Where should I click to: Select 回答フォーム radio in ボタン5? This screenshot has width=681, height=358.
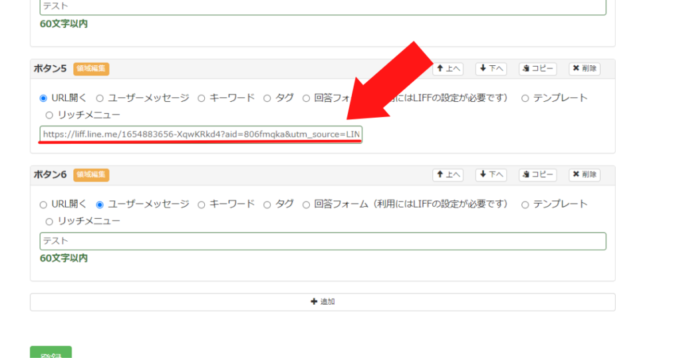click(x=306, y=98)
